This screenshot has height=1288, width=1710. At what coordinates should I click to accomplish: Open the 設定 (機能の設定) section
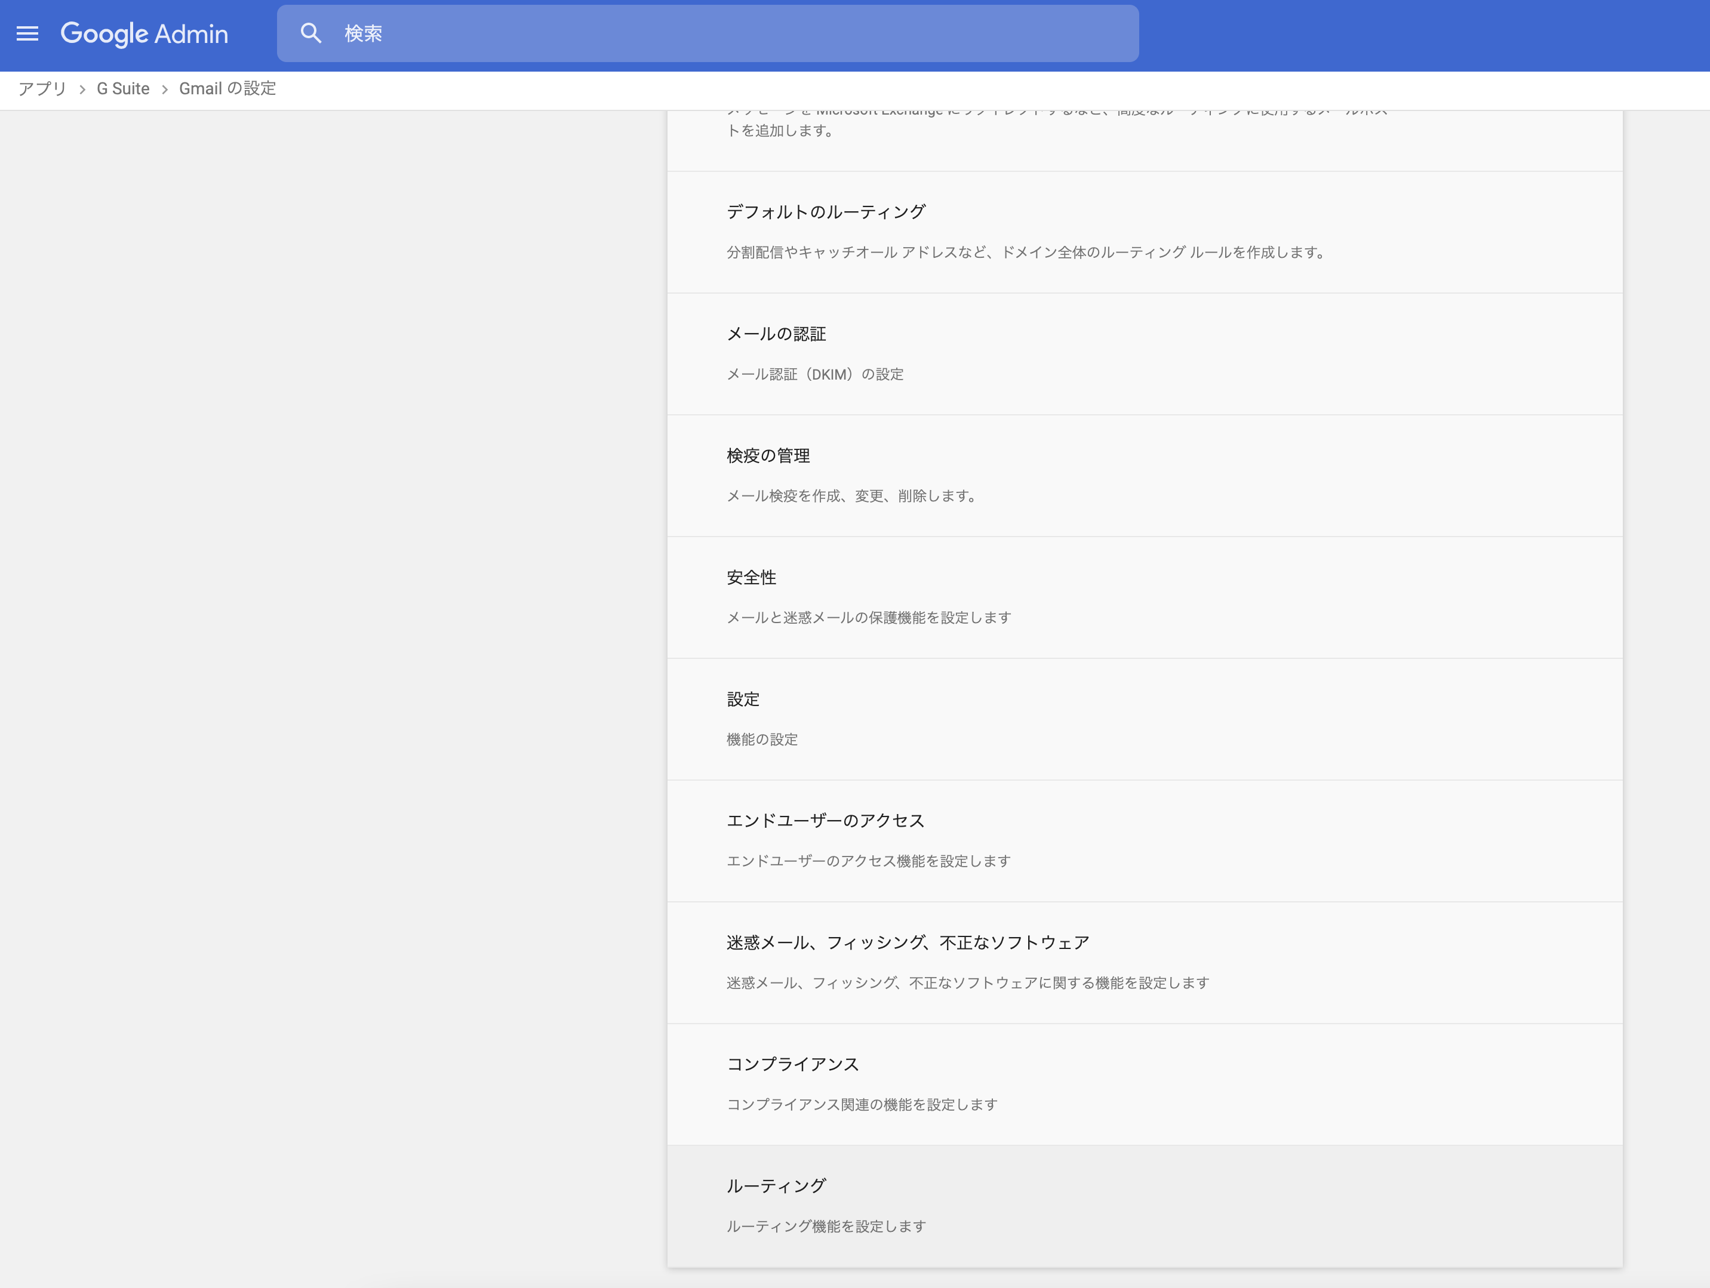pos(742,698)
